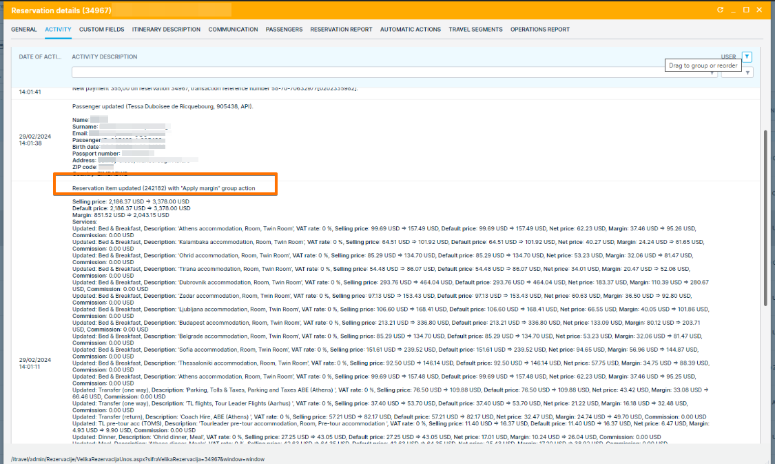Click the 'Thessaloniki accommodation' service line
This screenshot has height=464, width=775.
390,367
